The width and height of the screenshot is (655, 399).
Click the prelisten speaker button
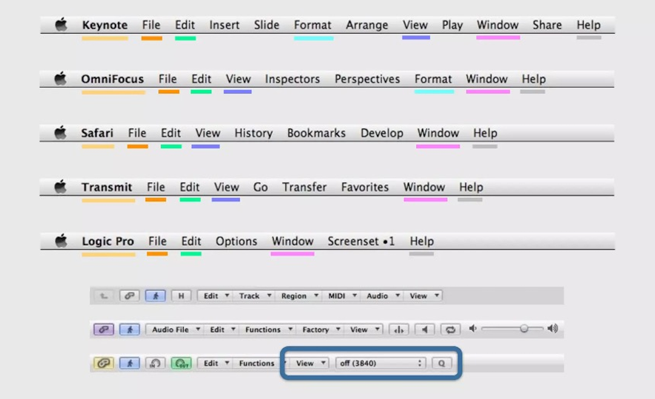(x=425, y=329)
